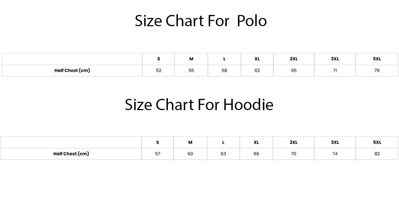The image size is (399, 199).
Task: Click the Hoodie 5XL value 82
Action: (x=377, y=154)
